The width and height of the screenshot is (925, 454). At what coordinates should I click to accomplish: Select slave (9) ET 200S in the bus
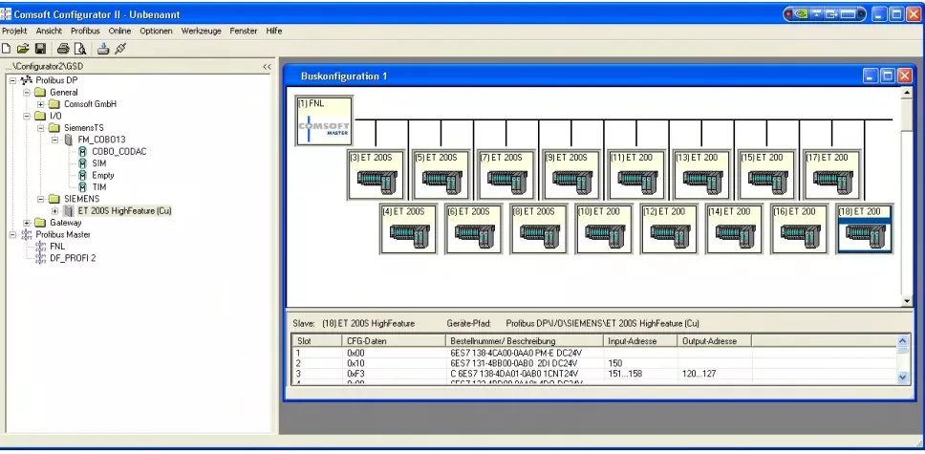pos(571,175)
